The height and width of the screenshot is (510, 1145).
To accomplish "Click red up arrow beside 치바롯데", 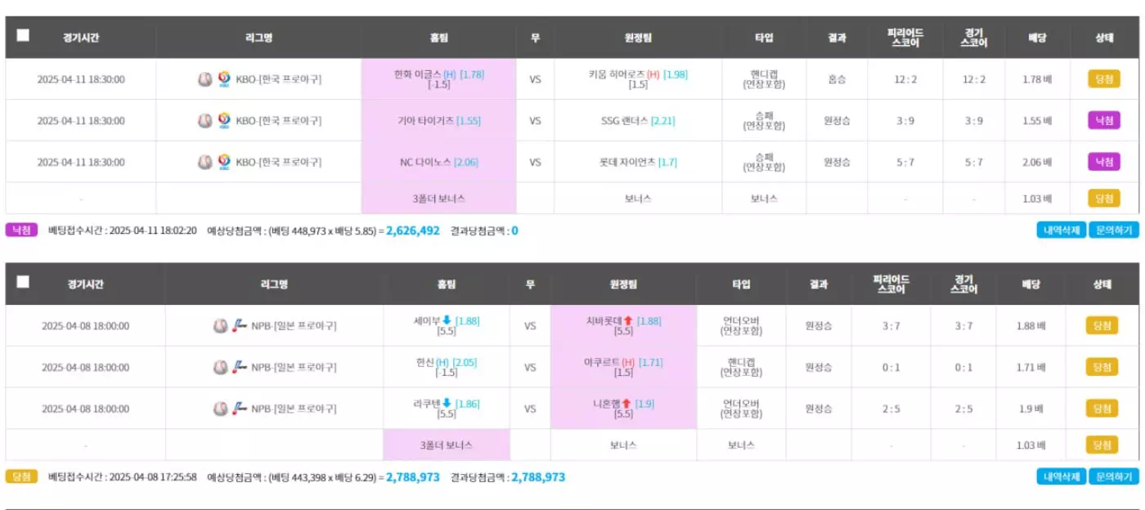I will (x=628, y=320).
